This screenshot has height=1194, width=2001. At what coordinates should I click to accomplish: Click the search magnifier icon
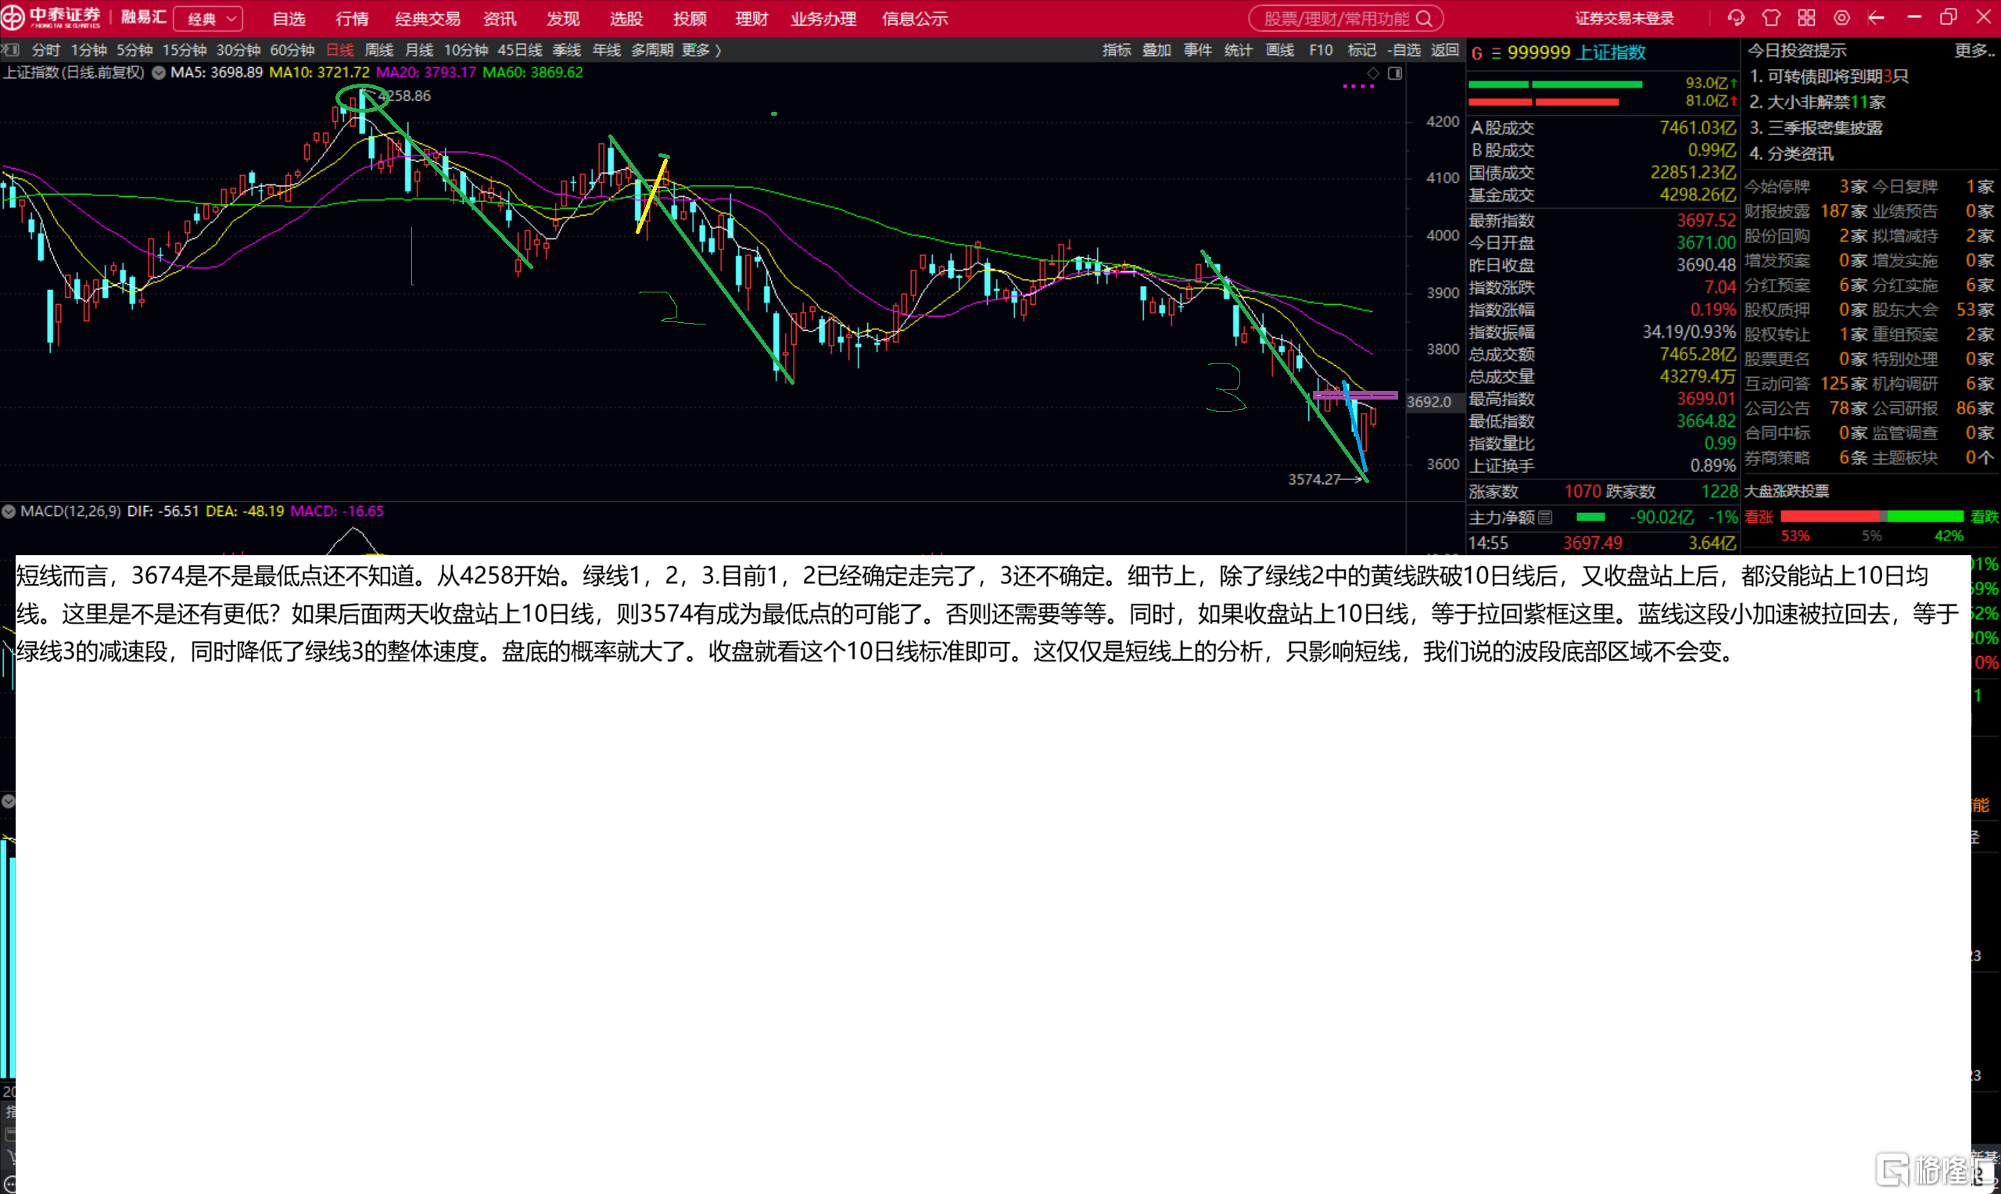point(1424,19)
